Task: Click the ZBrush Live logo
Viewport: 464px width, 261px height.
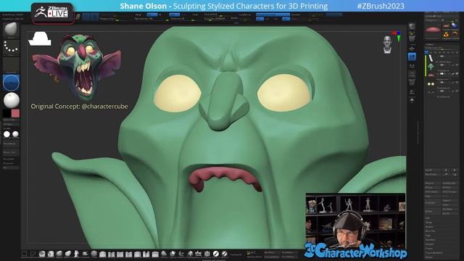Action: point(52,12)
